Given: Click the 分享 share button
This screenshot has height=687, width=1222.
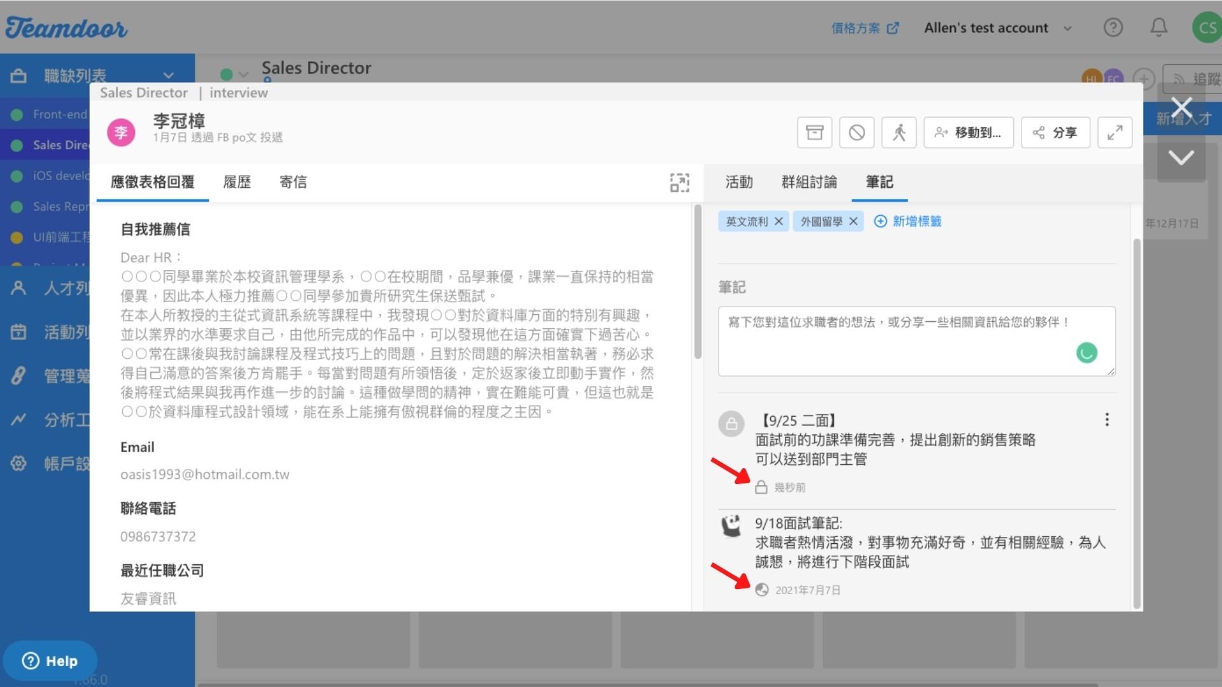Looking at the screenshot, I should click(1055, 132).
